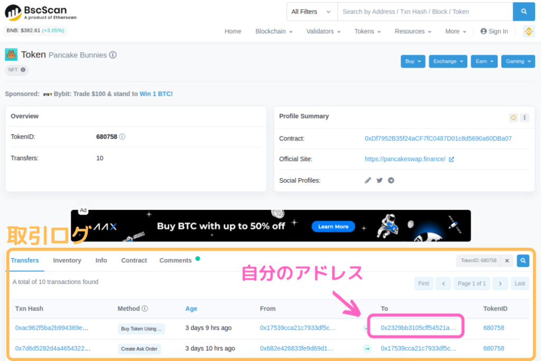
Task: Click TokenID 680758 in Create Ask Order row
Action: pyautogui.click(x=493, y=348)
